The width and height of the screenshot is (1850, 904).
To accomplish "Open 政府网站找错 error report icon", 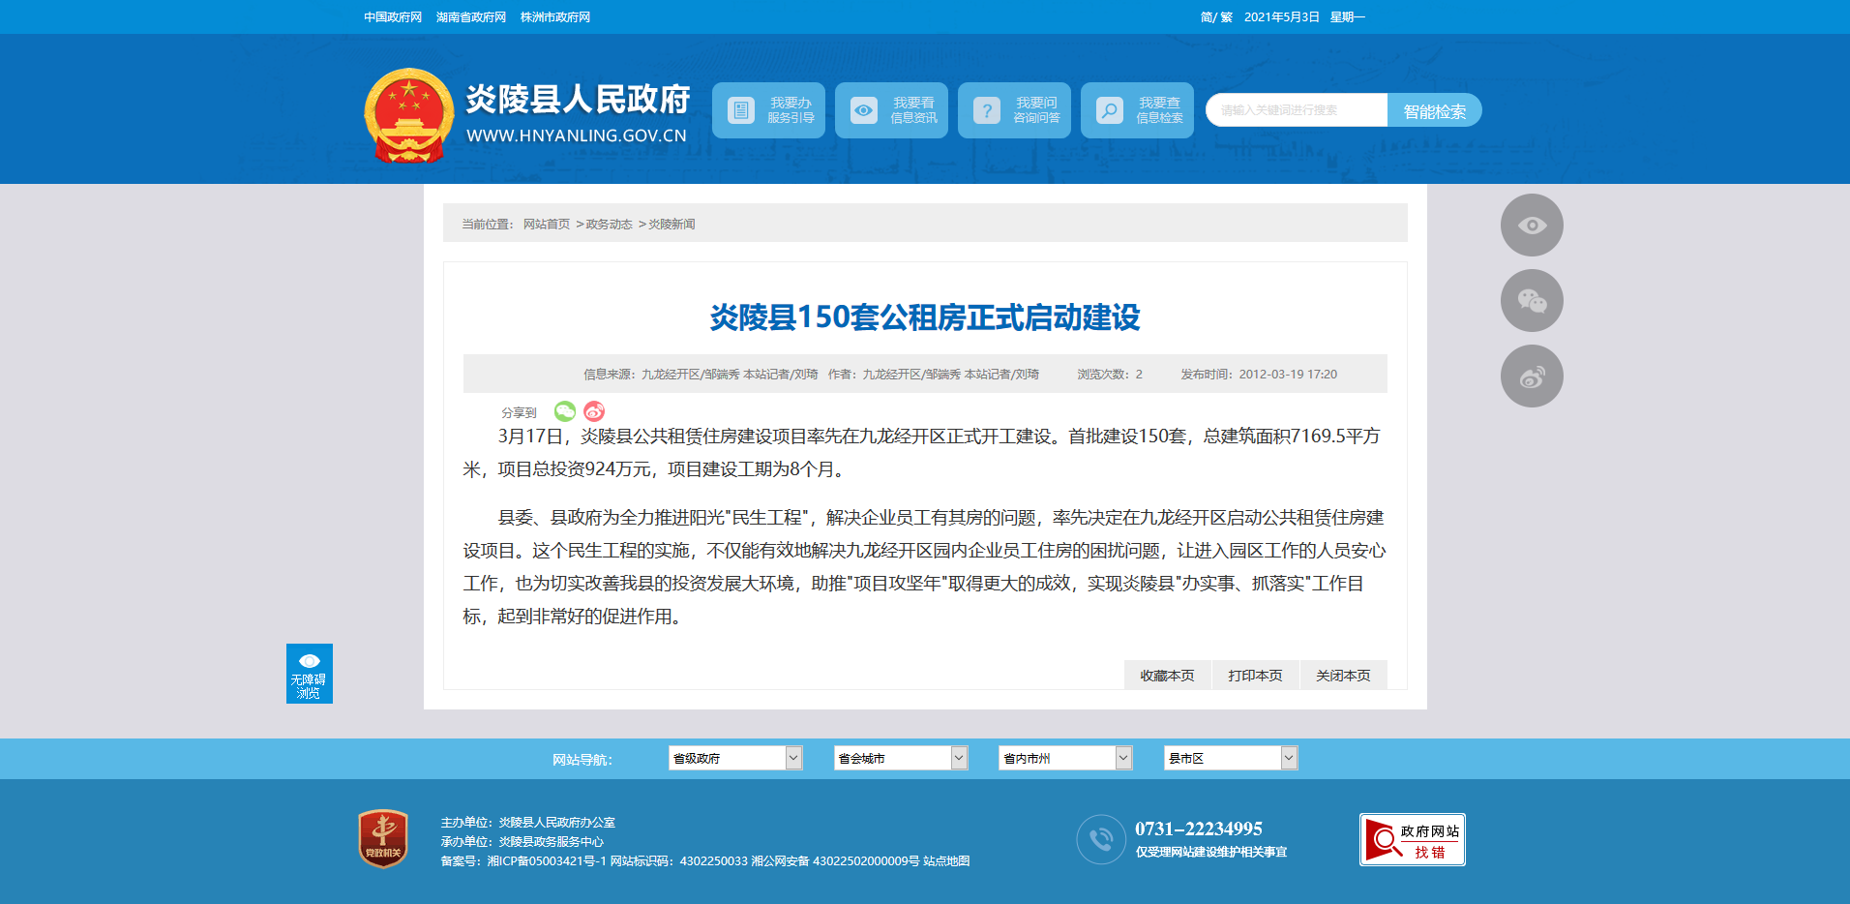I will click(1412, 839).
